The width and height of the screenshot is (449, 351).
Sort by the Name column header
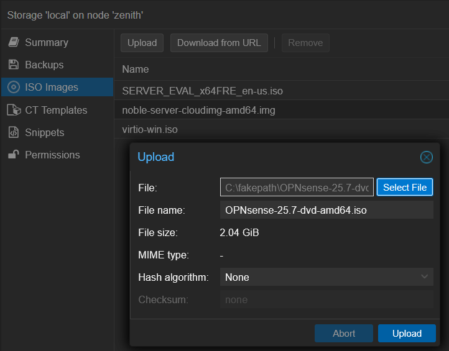point(135,69)
